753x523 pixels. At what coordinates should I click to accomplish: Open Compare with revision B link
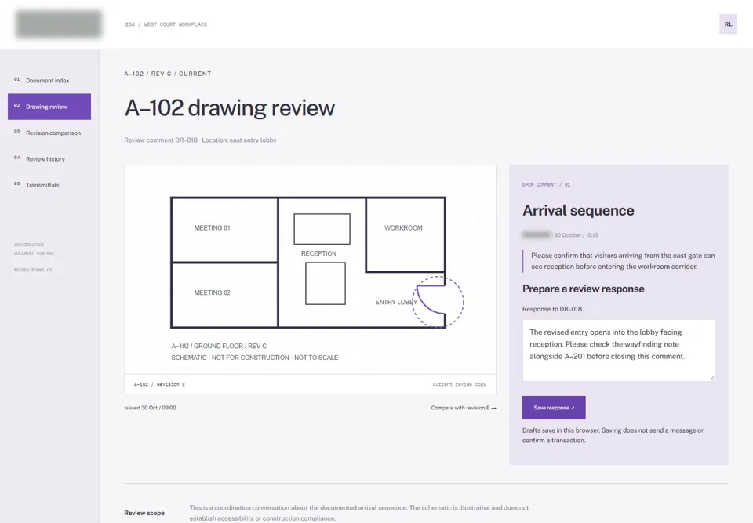click(464, 408)
